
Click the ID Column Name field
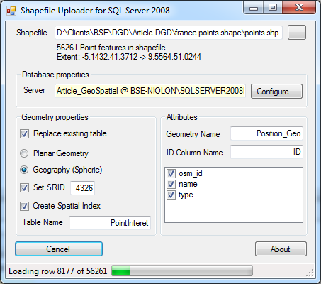click(x=266, y=152)
